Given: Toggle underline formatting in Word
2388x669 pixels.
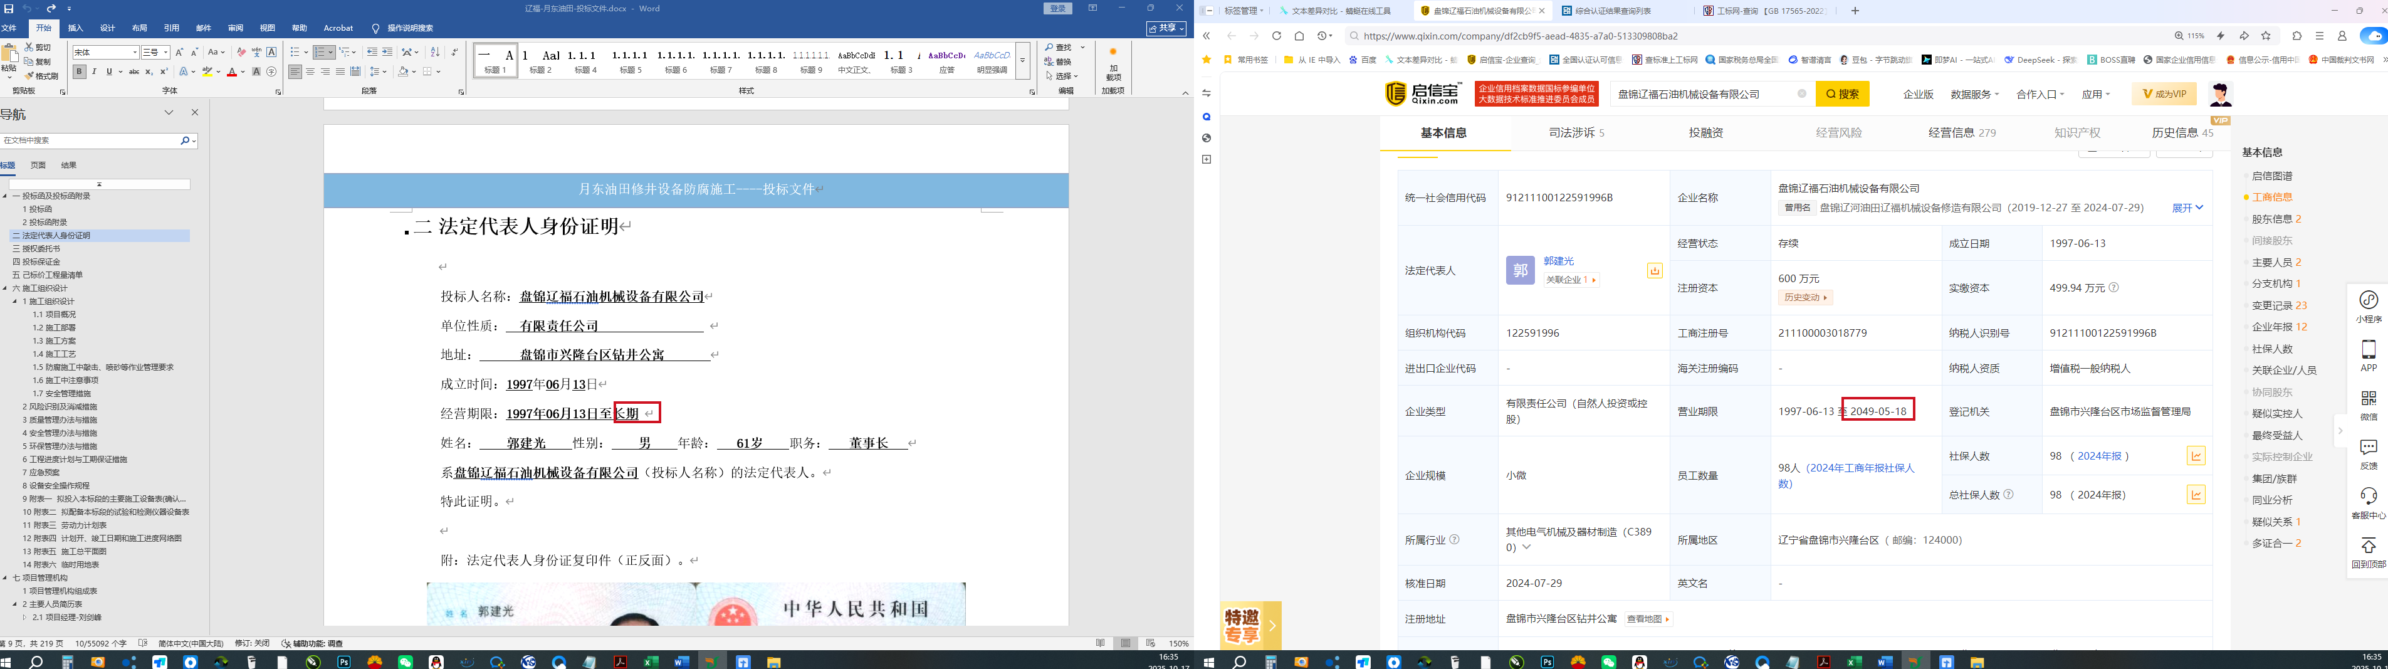Looking at the screenshot, I should point(108,71).
